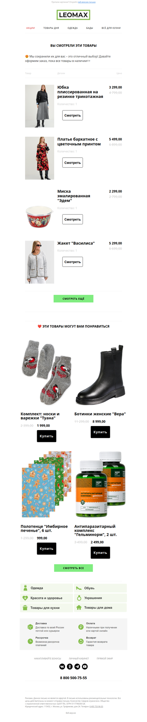Click the Одежда dress category icon
Viewport: 147px width, 722px height.
click(25, 588)
